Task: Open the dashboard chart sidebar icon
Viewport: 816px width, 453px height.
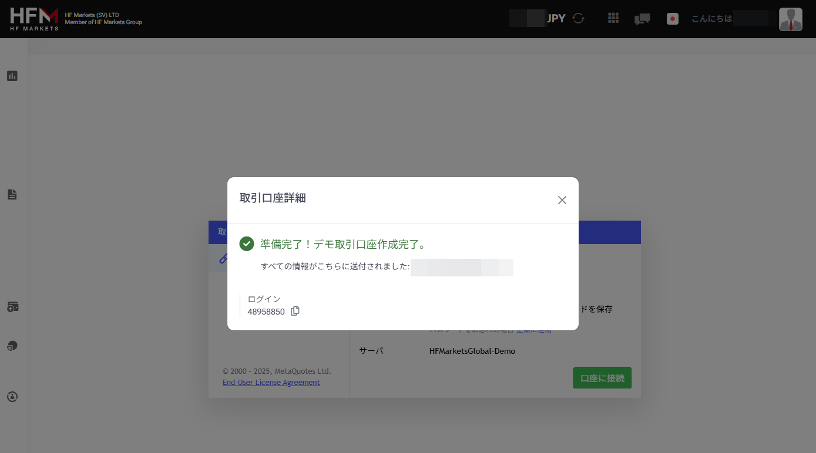Action: (12, 76)
